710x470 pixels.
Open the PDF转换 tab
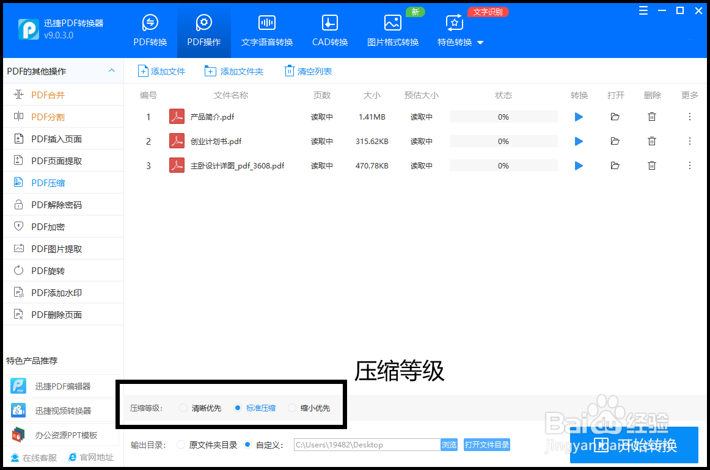tap(150, 31)
